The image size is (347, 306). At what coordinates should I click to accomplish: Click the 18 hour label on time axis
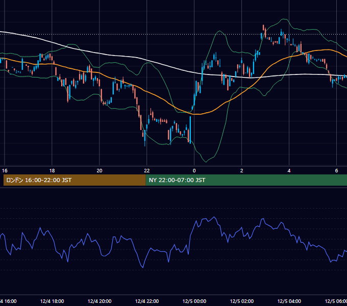click(52, 171)
